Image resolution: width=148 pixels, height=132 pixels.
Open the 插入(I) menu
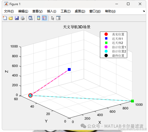coord(52,11)
